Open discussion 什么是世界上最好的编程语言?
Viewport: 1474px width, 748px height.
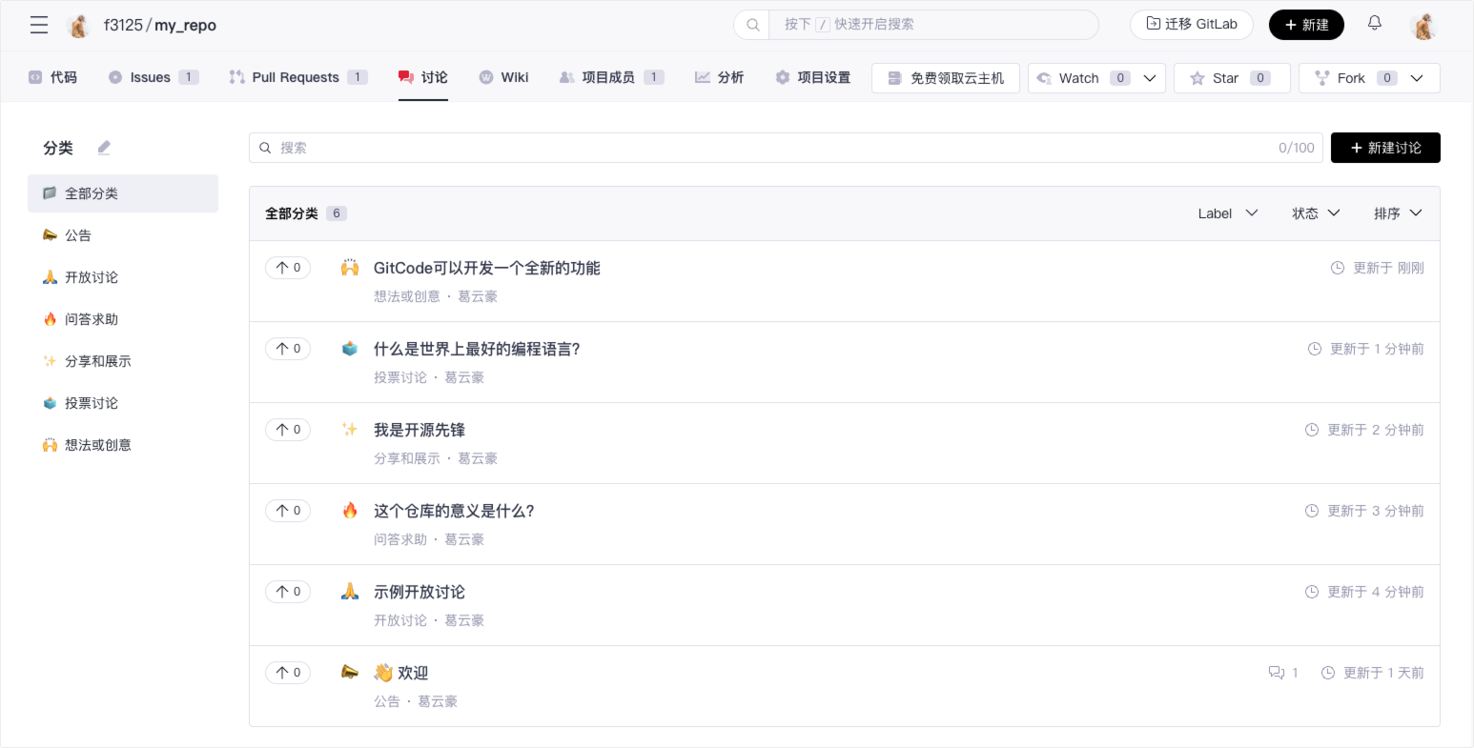pos(477,349)
